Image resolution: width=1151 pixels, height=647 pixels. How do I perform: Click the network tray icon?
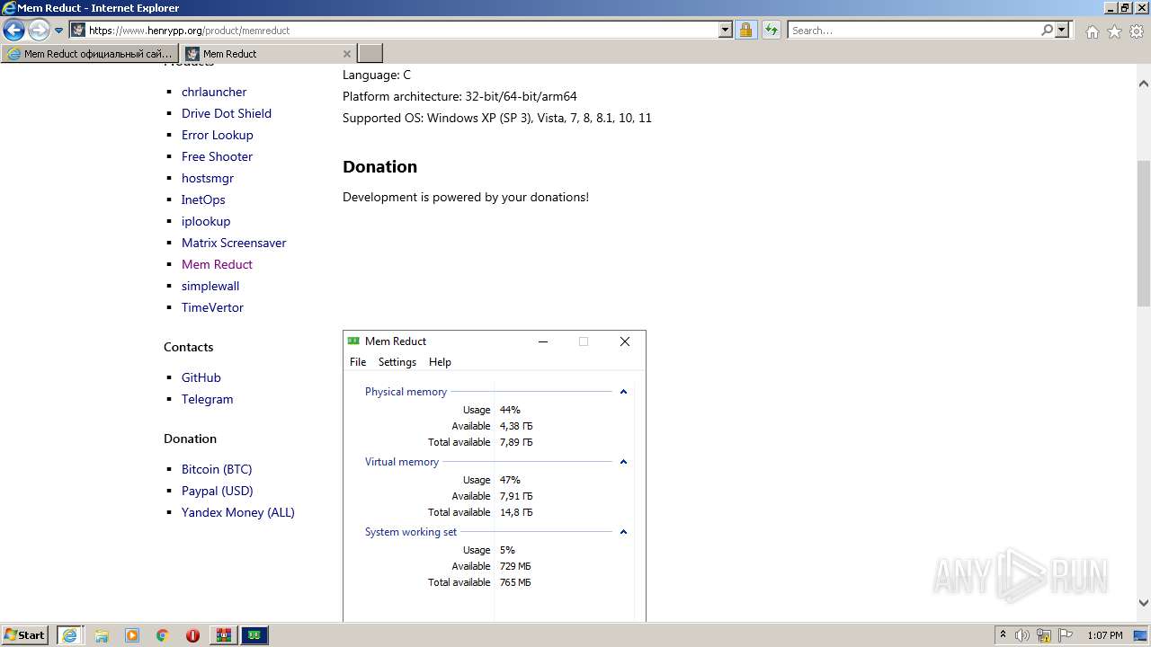coord(1044,635)
